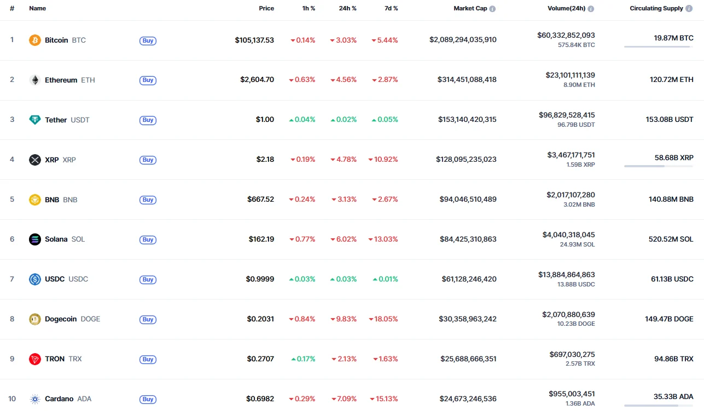Sort by 24h % column header
Screen dimensions: 704x416
(x=347, y=9)
